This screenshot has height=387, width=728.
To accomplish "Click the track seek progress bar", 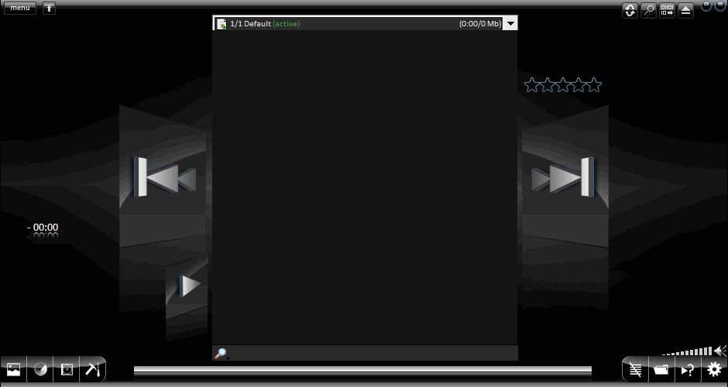I will [x=362, y=370].
